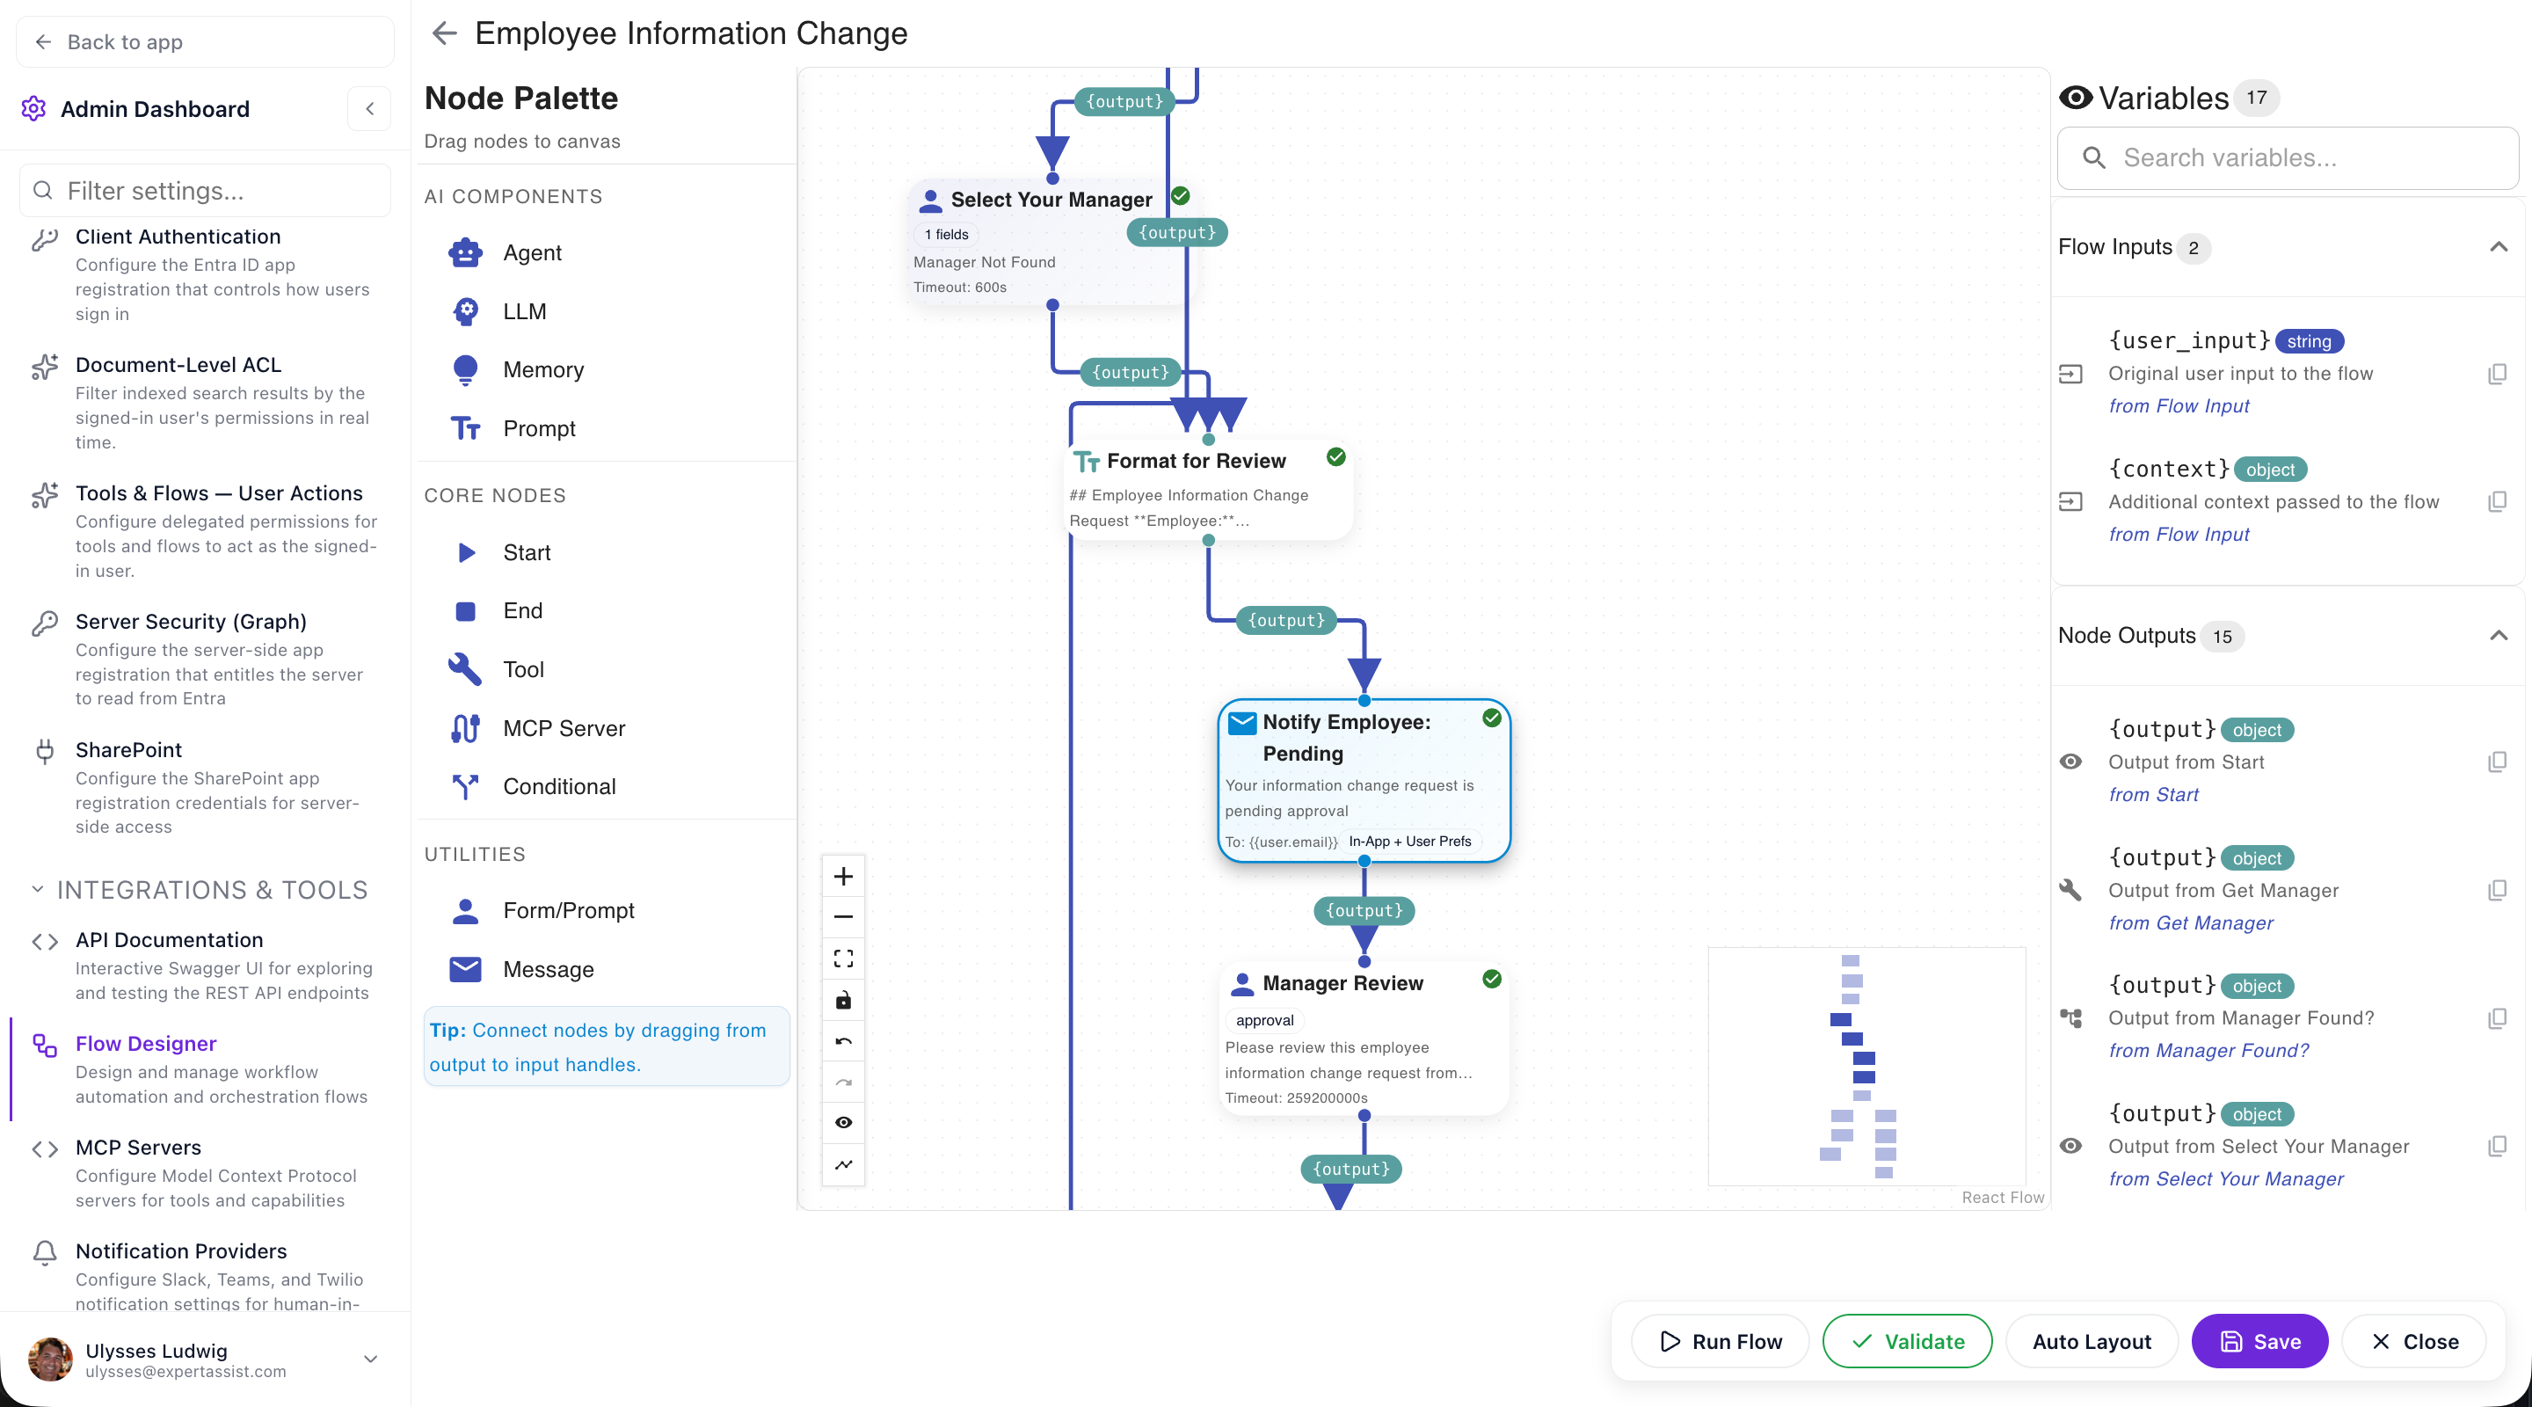Screen dimensions: 2532x1407
Task: Open SharePoint settings
Action: [x=205, y=788]
